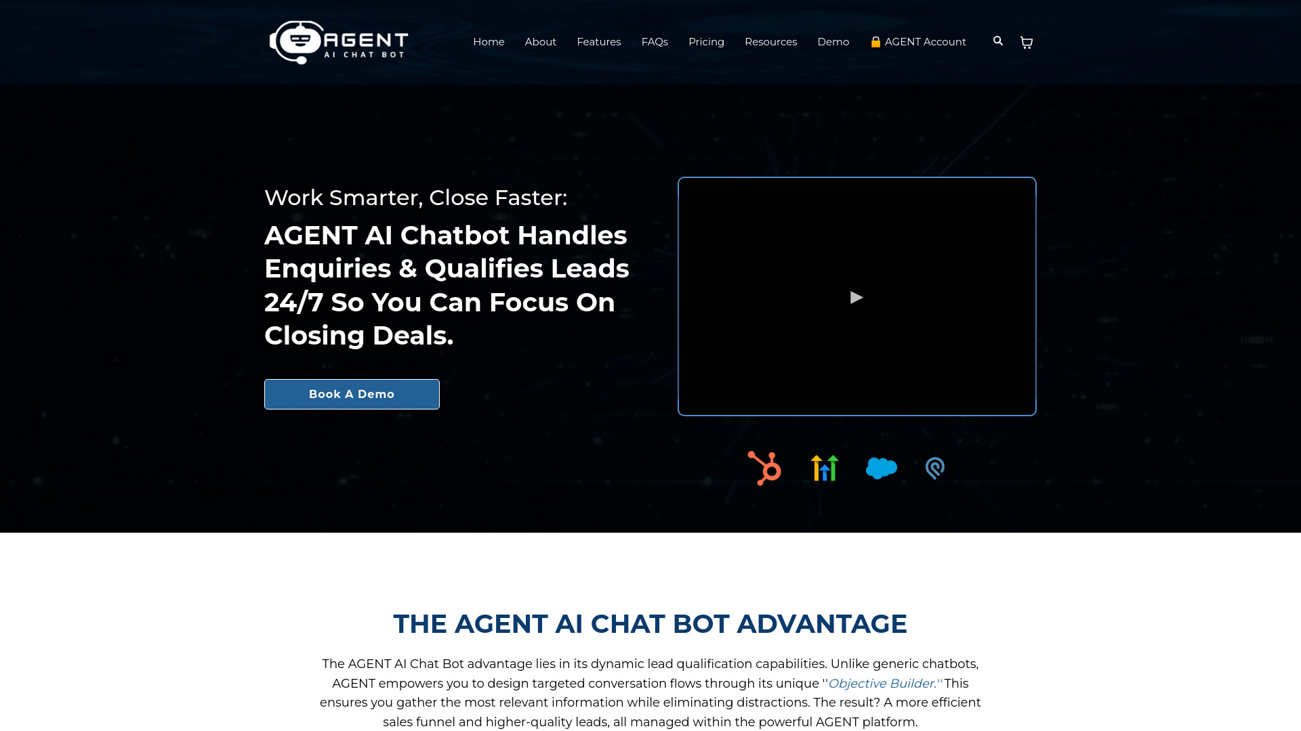Click the AGENT AI Chat Bot logo
The image size is (1301, 731).
[339, 42]
